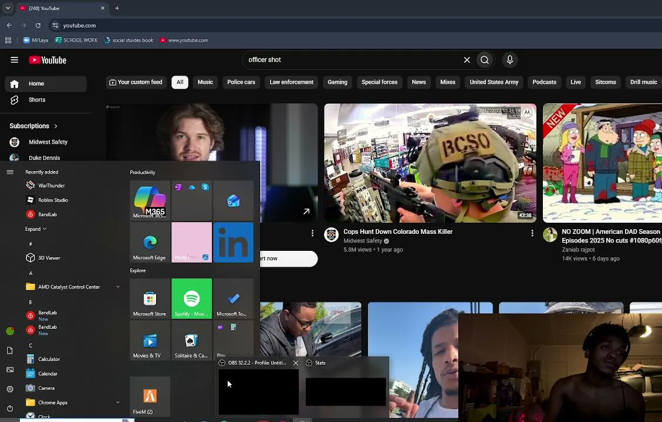
Task: Open the American DAD video thumbnail
Action: pyautogui.click(x=603, y=163)
